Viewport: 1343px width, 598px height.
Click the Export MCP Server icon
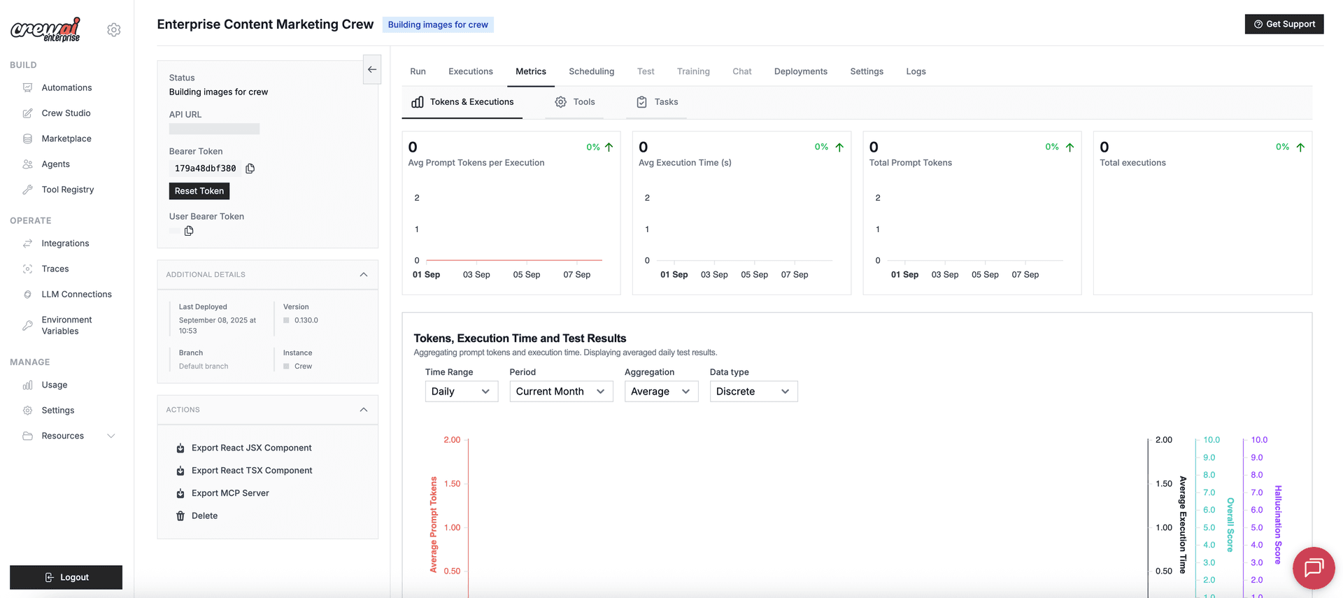[180, 494]
